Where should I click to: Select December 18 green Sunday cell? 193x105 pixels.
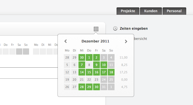point(111,72)
